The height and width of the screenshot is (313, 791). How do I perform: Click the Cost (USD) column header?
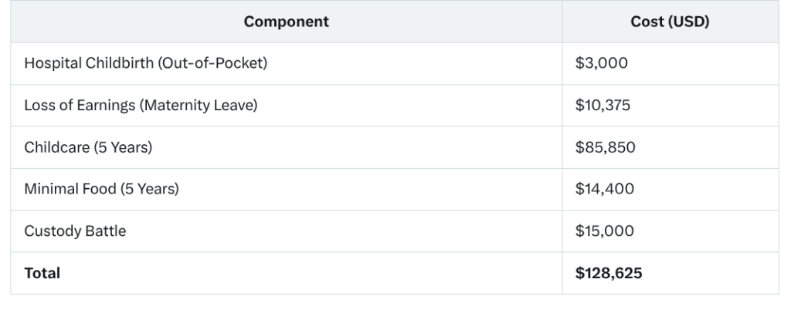[x=670, y=22]
